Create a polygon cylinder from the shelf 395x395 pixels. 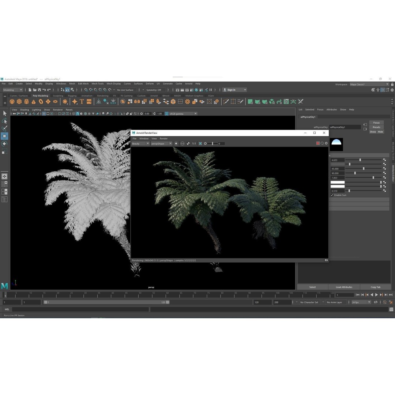(x=26, y=102)
